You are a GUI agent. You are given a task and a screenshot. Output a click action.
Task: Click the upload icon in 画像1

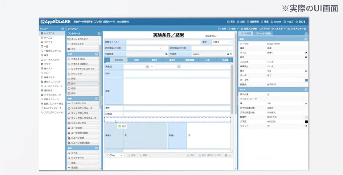[126, 135]
